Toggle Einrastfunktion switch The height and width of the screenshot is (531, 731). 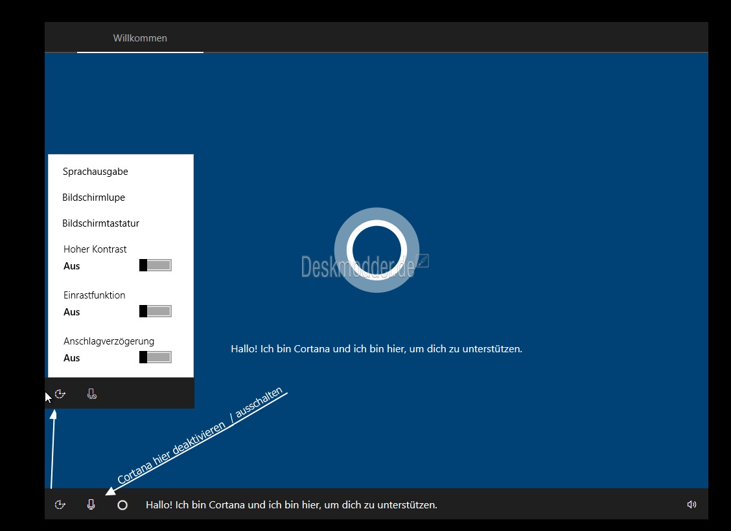point(156,311)
